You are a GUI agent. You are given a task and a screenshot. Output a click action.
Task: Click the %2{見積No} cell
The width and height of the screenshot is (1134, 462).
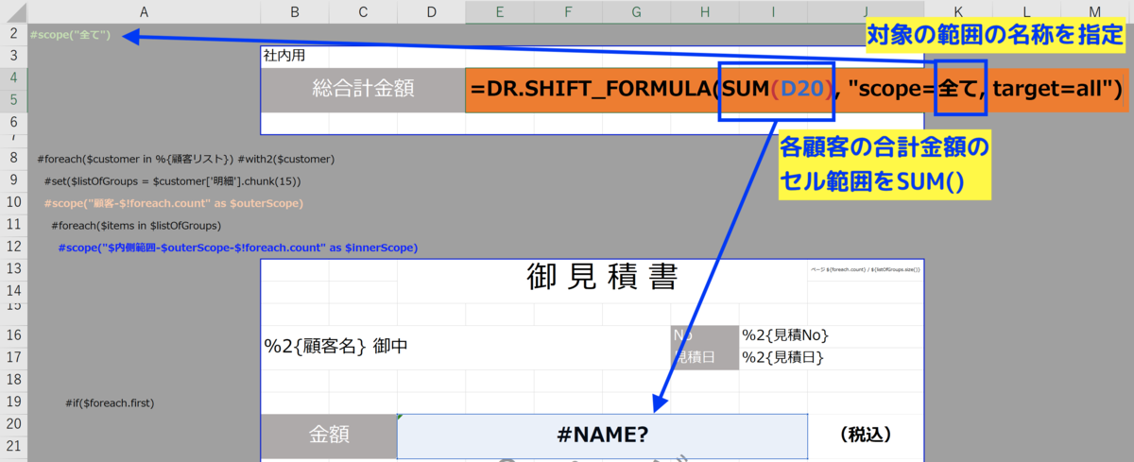pyautogui.click(x=832, y=335)
